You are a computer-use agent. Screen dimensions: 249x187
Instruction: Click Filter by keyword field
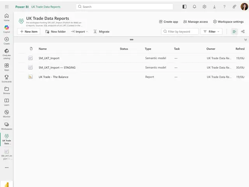[180, 32]
